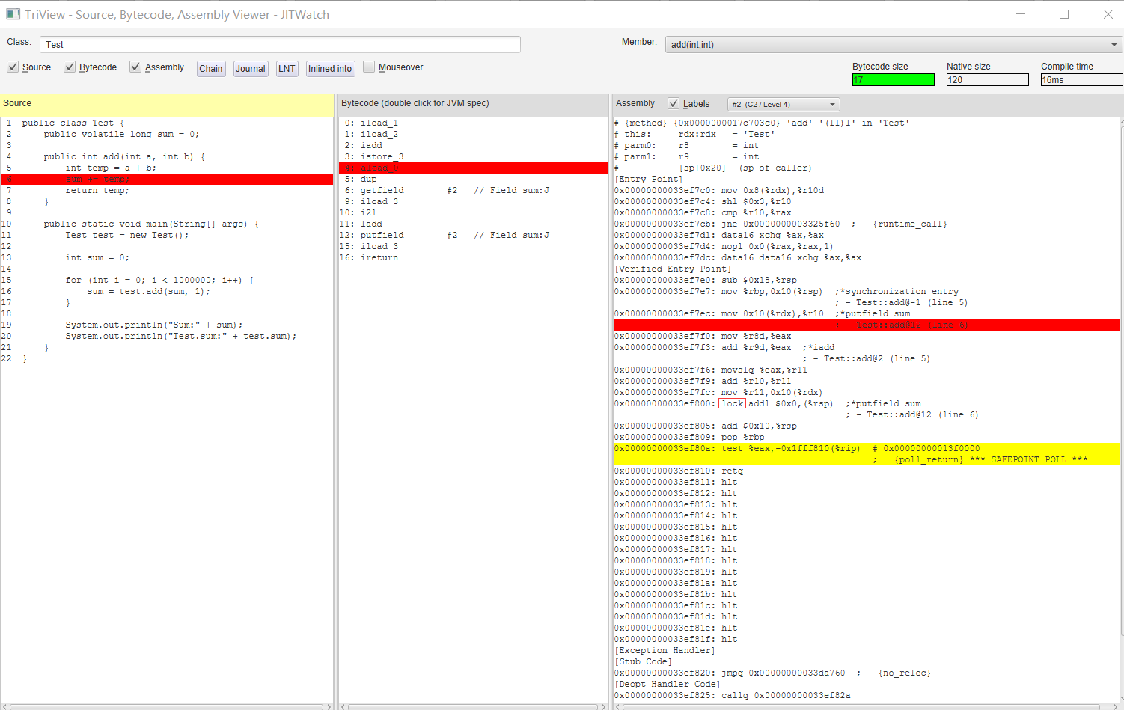Click the Compile time field showing 16ms

(1081, 80)
